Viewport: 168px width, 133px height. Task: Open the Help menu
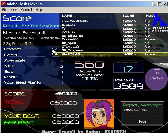(39, 10)
